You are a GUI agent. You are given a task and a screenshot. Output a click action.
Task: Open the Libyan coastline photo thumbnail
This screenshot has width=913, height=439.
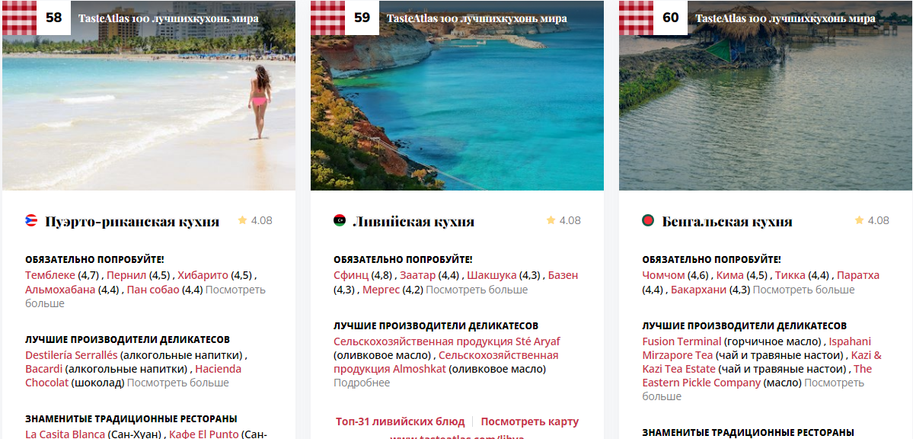pyautogui.click(x=457, y=95)
